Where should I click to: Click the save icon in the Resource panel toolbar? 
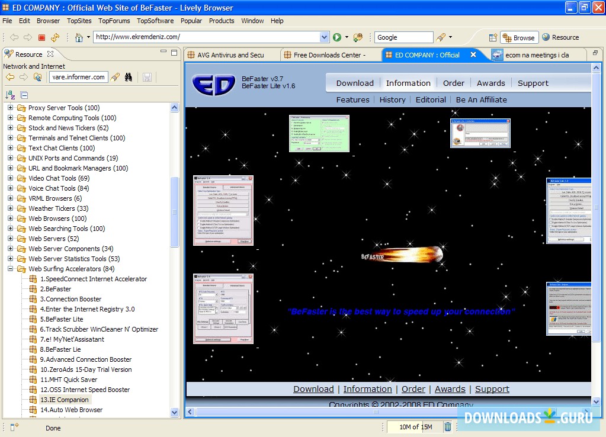click(147, 77)
